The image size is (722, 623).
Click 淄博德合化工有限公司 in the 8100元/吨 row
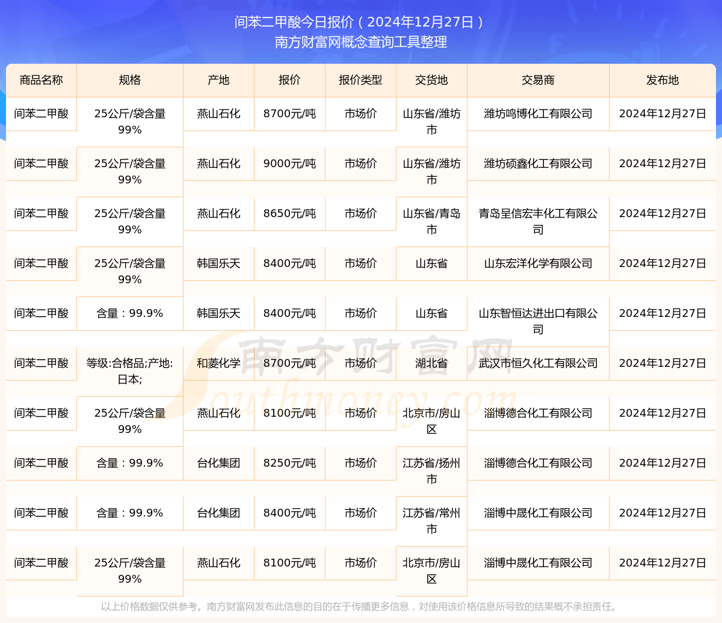(538, 413)
